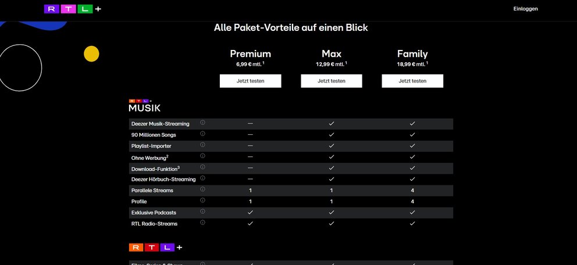Show info for 90 Millionen Songs
This screenshot has width=577, height=265.
pos(202,134)
